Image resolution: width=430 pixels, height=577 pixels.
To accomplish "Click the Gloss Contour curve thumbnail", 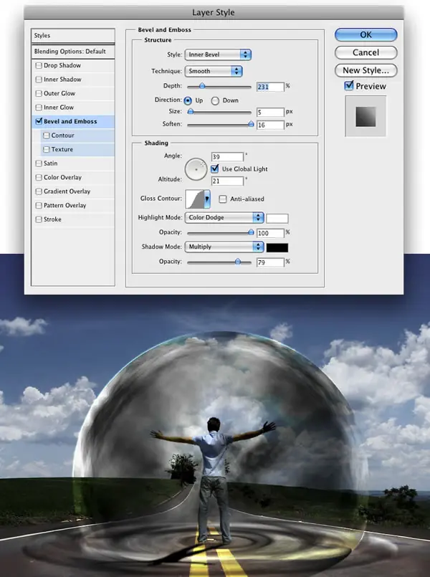I will pyautogui.click(x=195, y=199).
